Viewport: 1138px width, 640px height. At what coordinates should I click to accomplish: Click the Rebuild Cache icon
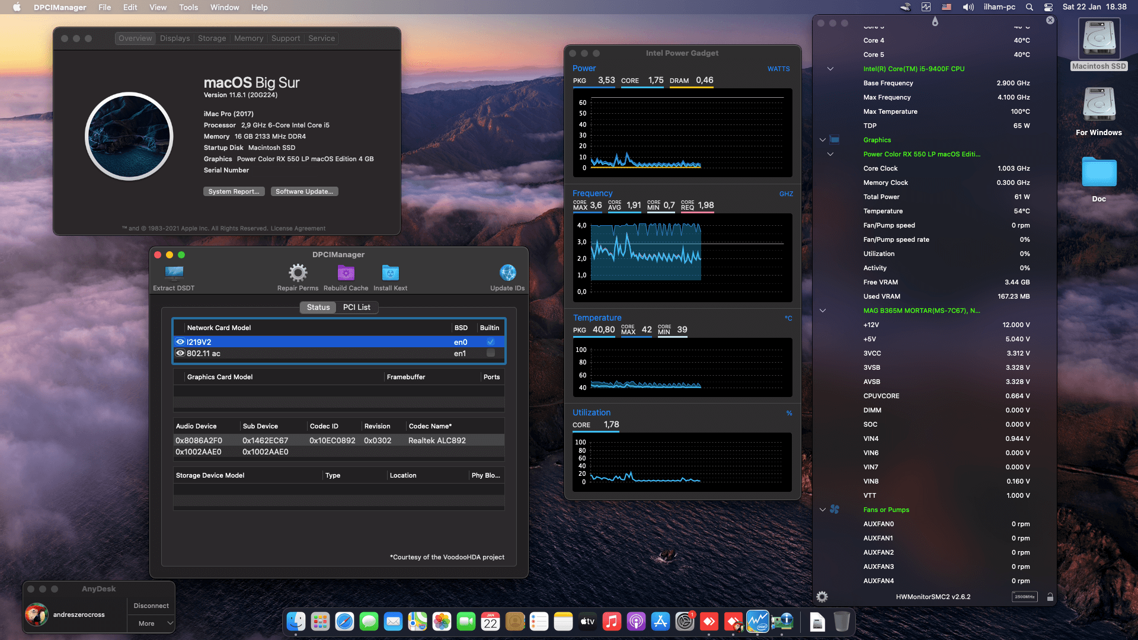pyautogui.click(x=346, y=273)
